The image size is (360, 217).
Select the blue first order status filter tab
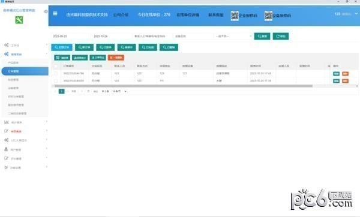(62, 47)
